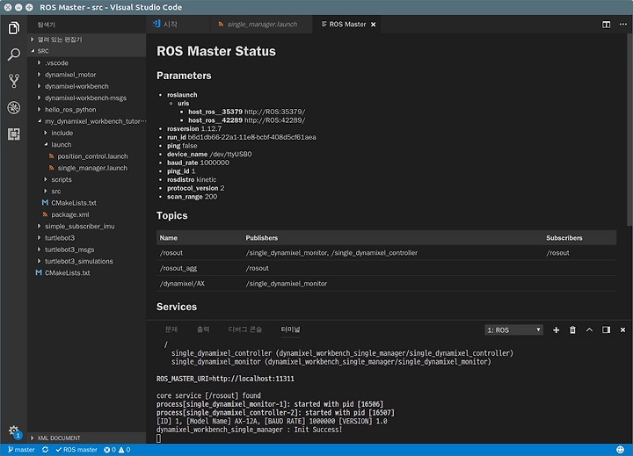Kill terminal with the trash icon

572,330
